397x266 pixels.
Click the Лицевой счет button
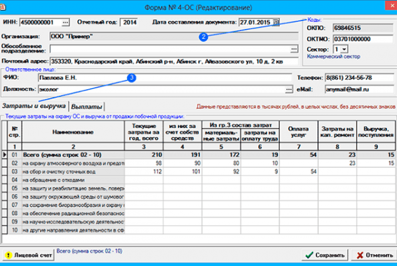point(26,255)
